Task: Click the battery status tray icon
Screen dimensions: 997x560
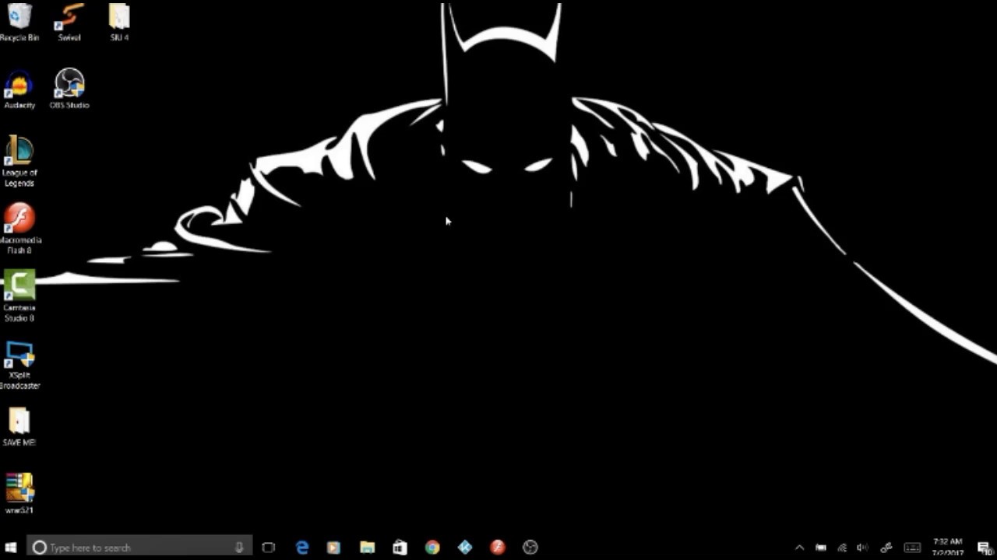Action: tap(820, 548)
